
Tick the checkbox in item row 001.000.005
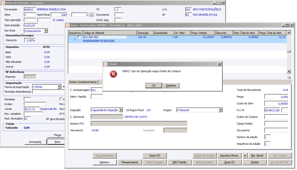[x=79, y=37]
